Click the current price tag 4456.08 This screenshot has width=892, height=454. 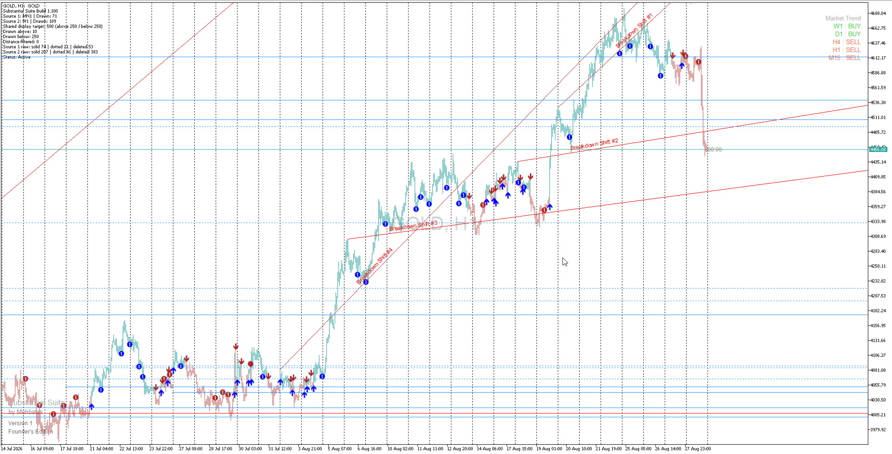pyautogui.click(x=878, y=149)
